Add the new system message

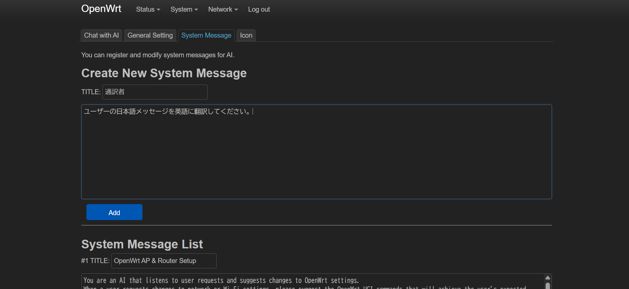pyautogui.click(x=114, y=212)
